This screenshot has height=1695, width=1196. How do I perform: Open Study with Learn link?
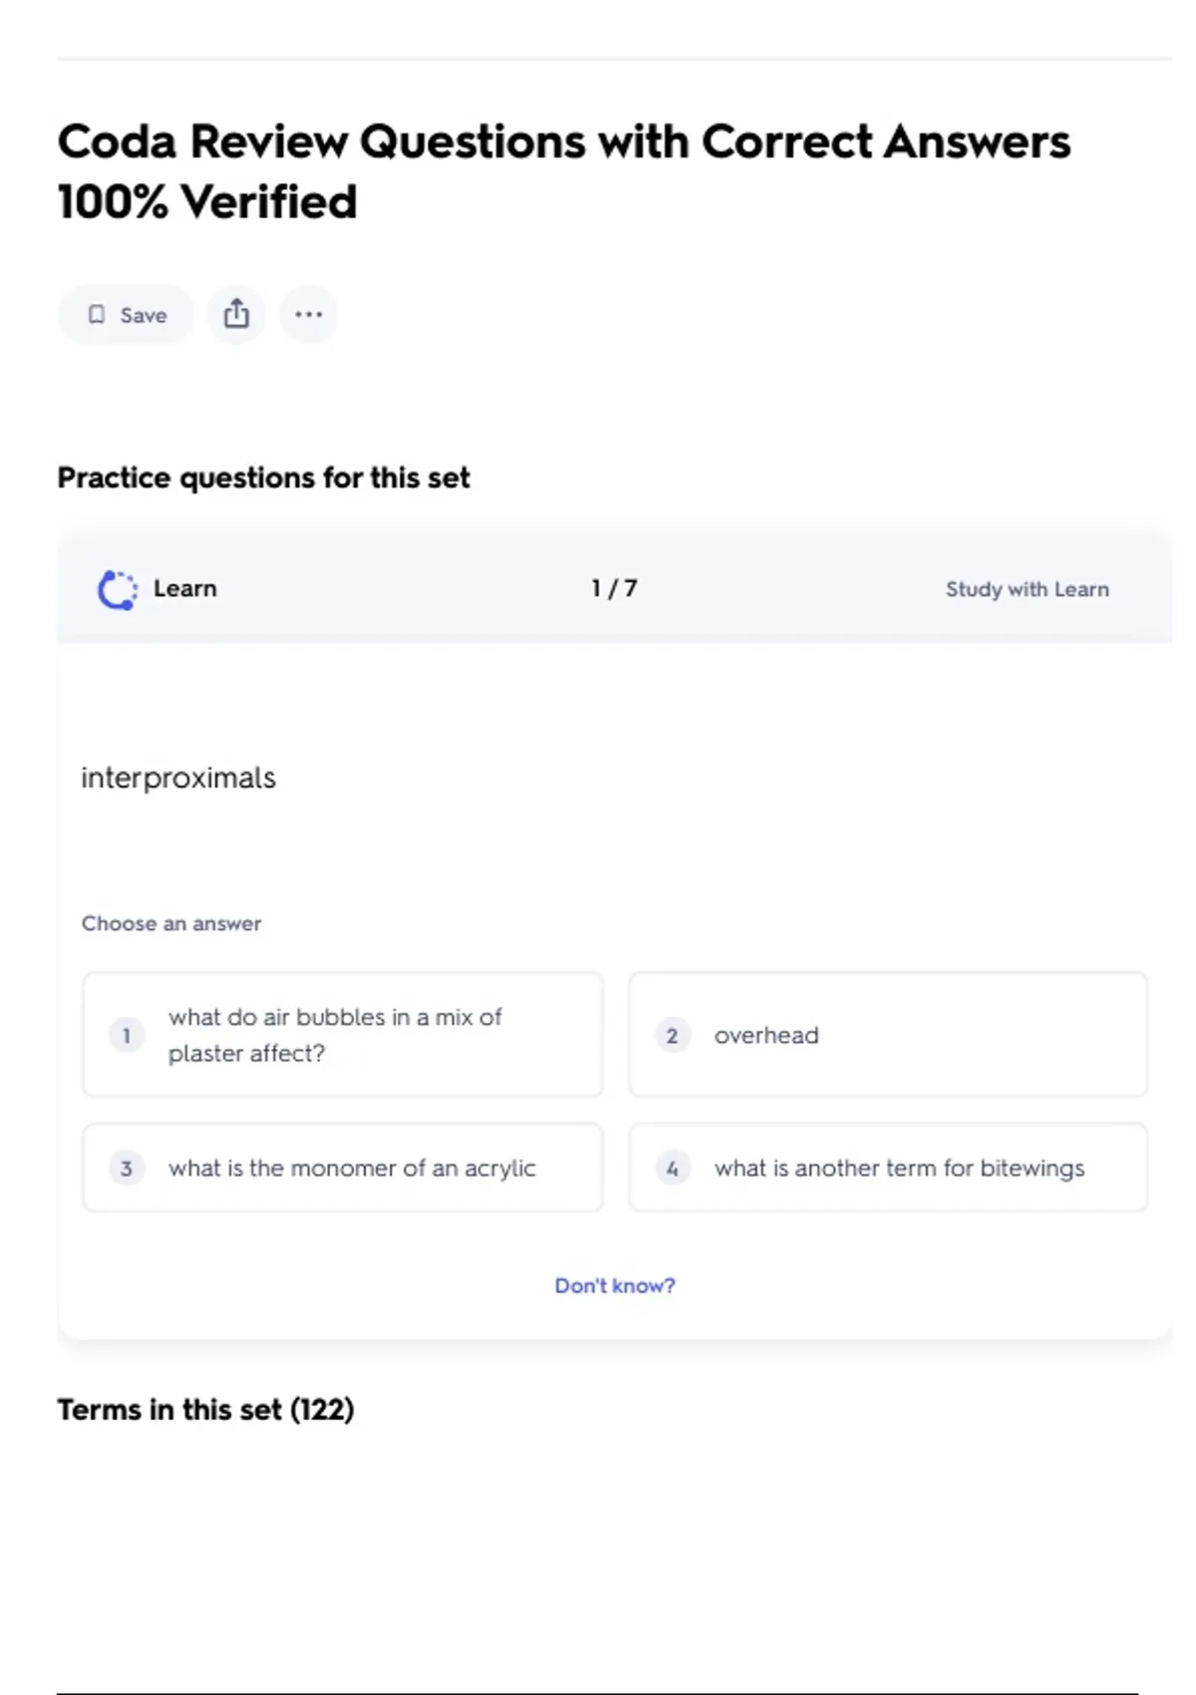point(1027,589)
